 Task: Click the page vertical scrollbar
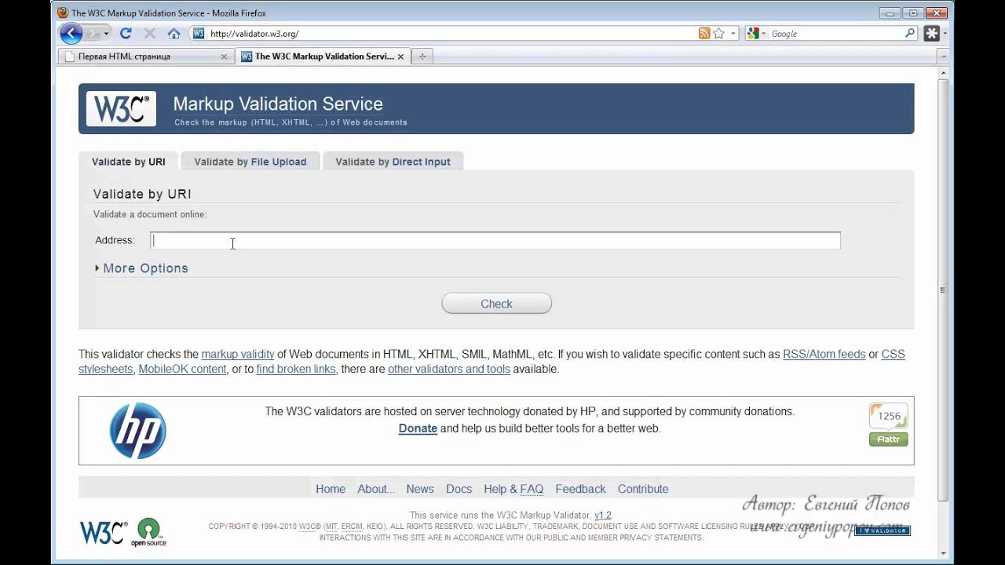(943, 290)
